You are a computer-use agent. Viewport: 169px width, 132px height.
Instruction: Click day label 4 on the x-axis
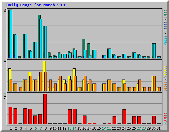click(x=26, y=128)
